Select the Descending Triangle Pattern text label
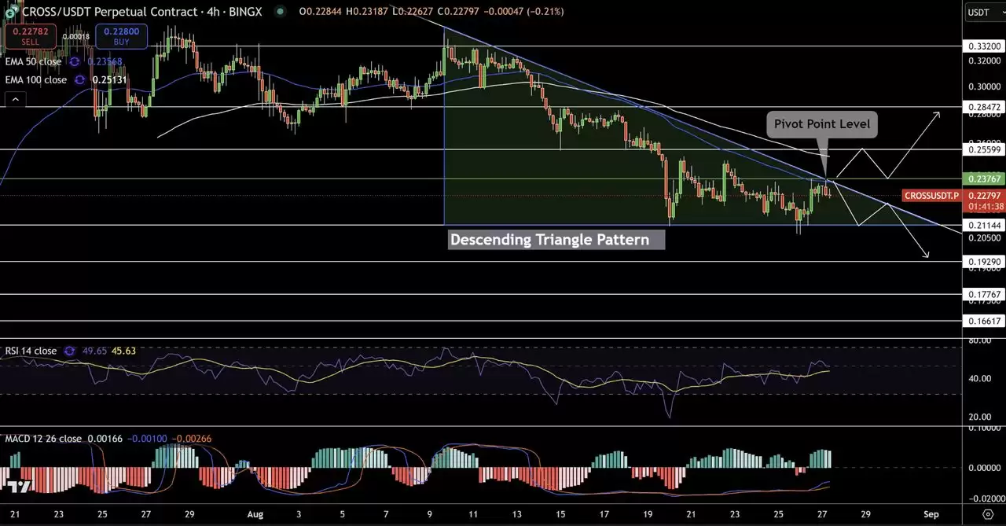 pyautogui.click(x=556, y=240)
